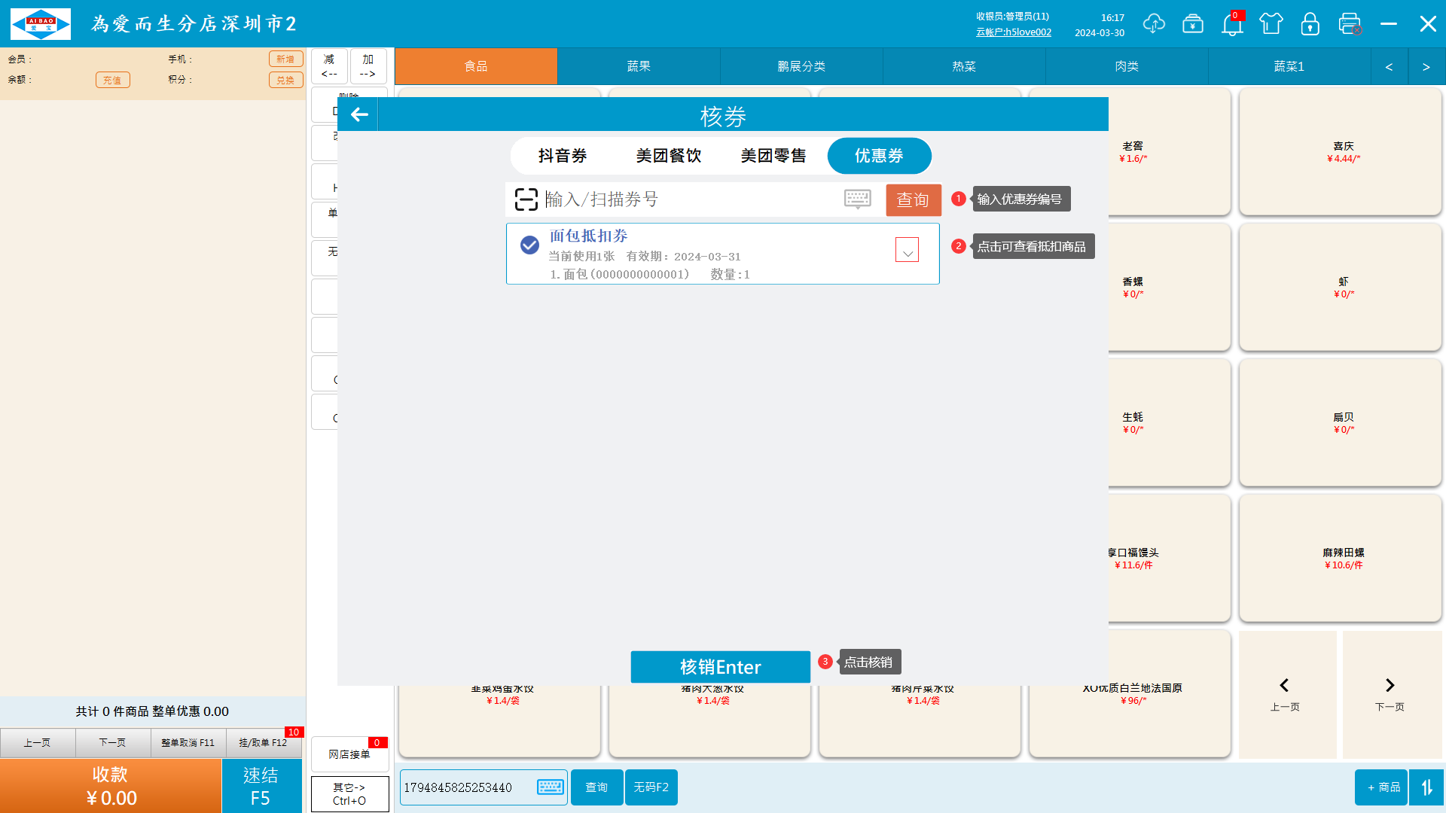Open the 蔬菜1 category tab
This screenshot has width=1446, height=813.
click(1289, 66)
